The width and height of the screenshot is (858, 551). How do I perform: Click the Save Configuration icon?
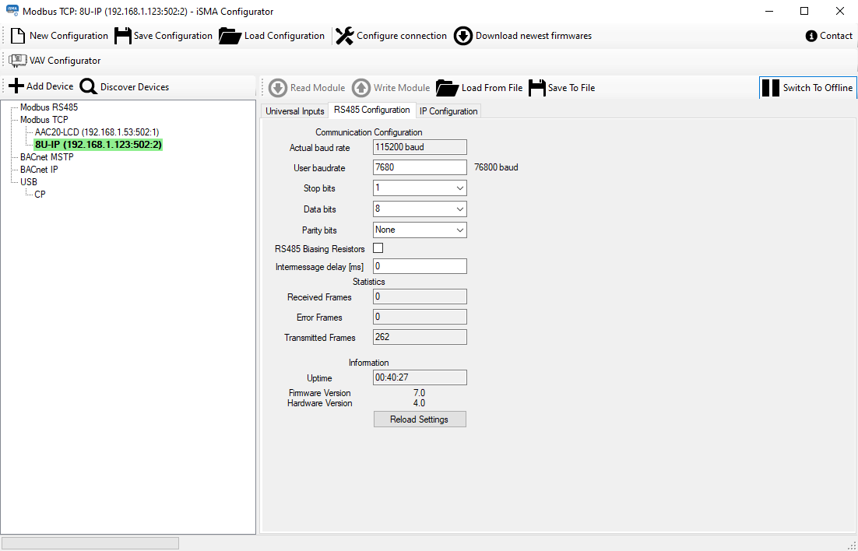(121, 35)
